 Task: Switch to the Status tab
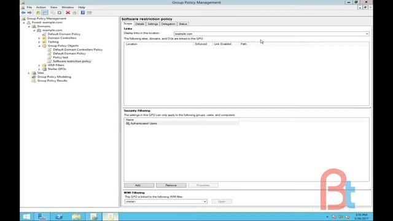click(183, 24)
